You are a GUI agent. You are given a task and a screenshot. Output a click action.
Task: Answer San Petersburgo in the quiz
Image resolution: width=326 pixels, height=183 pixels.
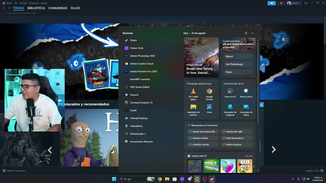tap(238, 64)
